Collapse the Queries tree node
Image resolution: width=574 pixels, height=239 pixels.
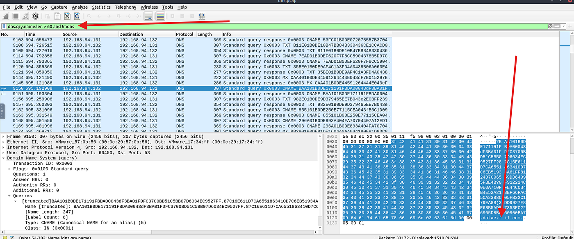pyautogui.click(x=10, y=196)
